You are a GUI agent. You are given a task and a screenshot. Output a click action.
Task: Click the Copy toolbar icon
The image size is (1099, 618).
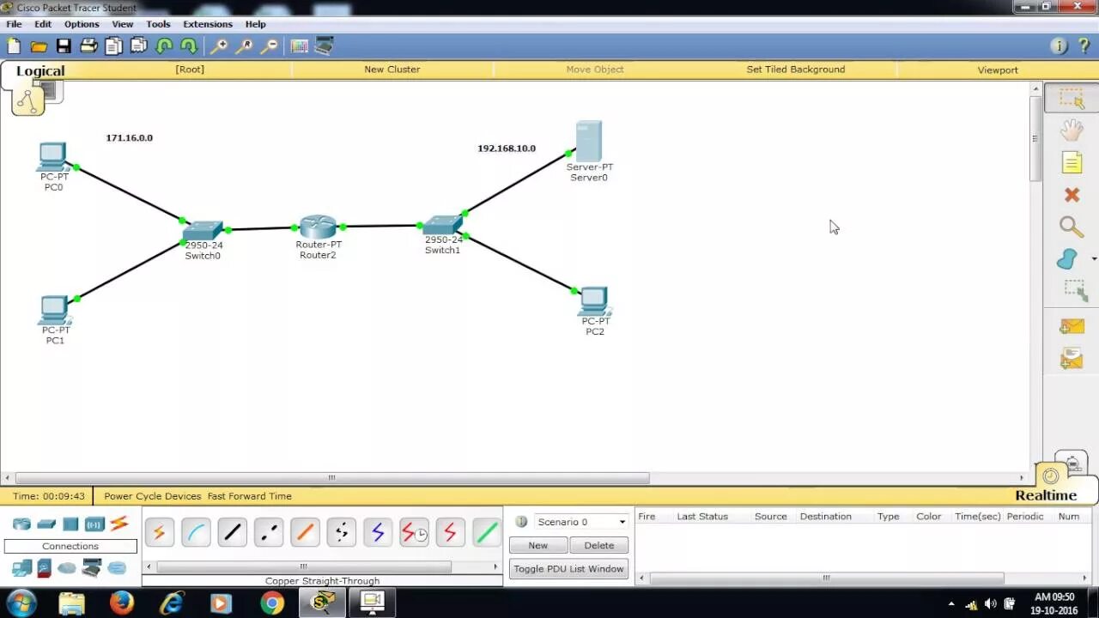pos(113,46)
